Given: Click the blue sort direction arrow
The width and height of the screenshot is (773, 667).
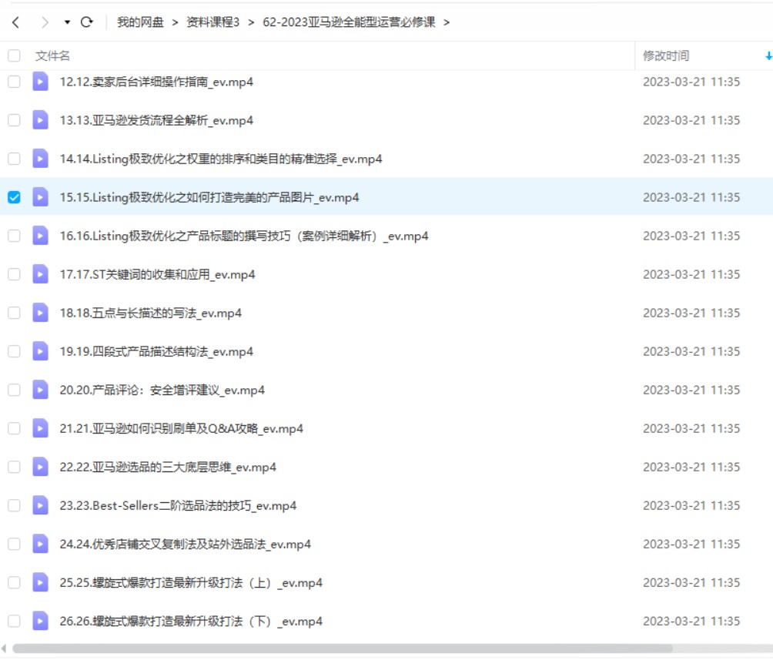Looking at the screenshot, I should [x=768, y=55].
